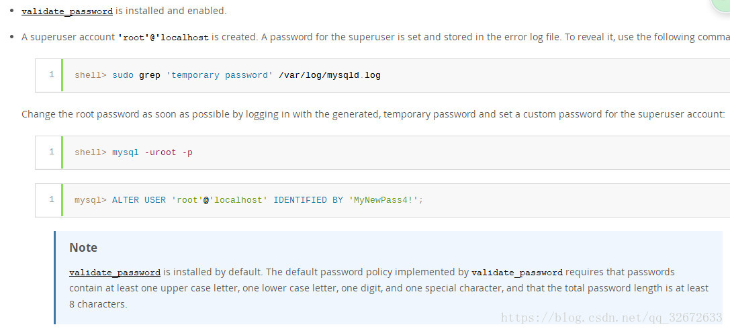Click the 'MyNewPass4!' password string

pyautogui.click(x=383, y=200)
